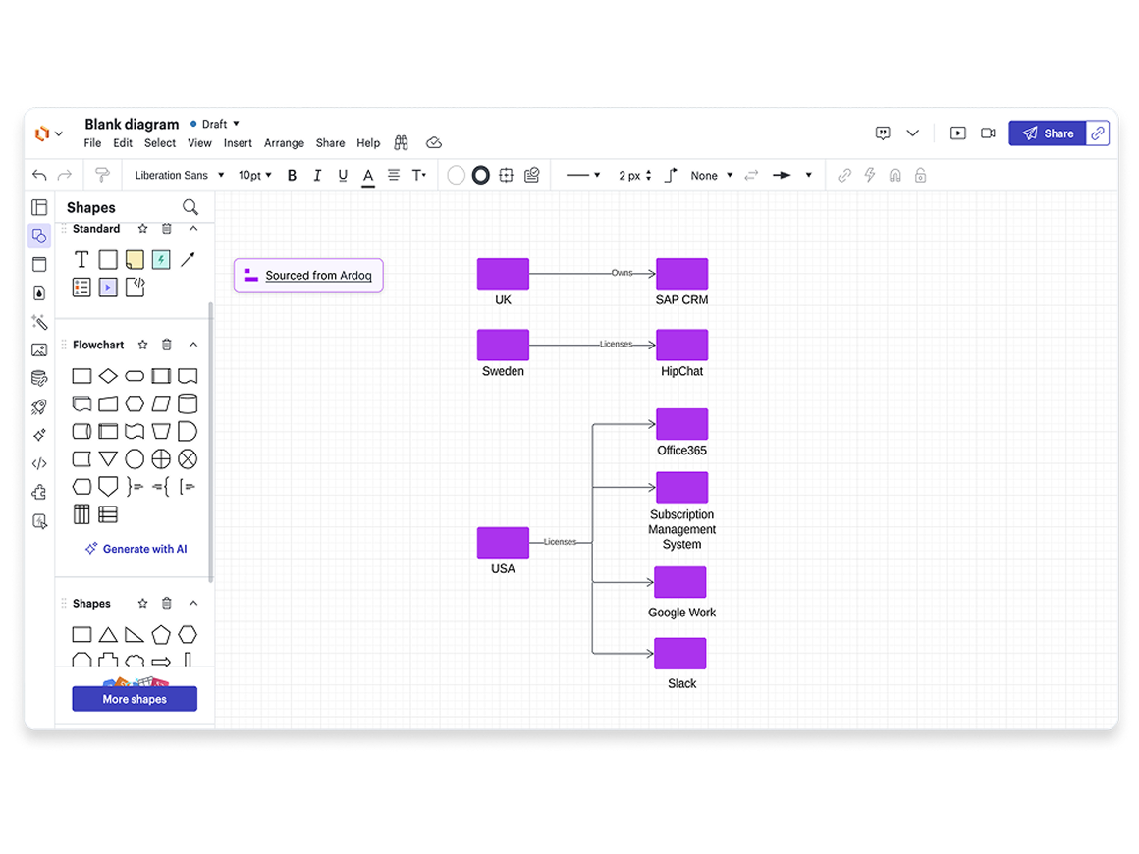Click the binoculars find icon

401,143
